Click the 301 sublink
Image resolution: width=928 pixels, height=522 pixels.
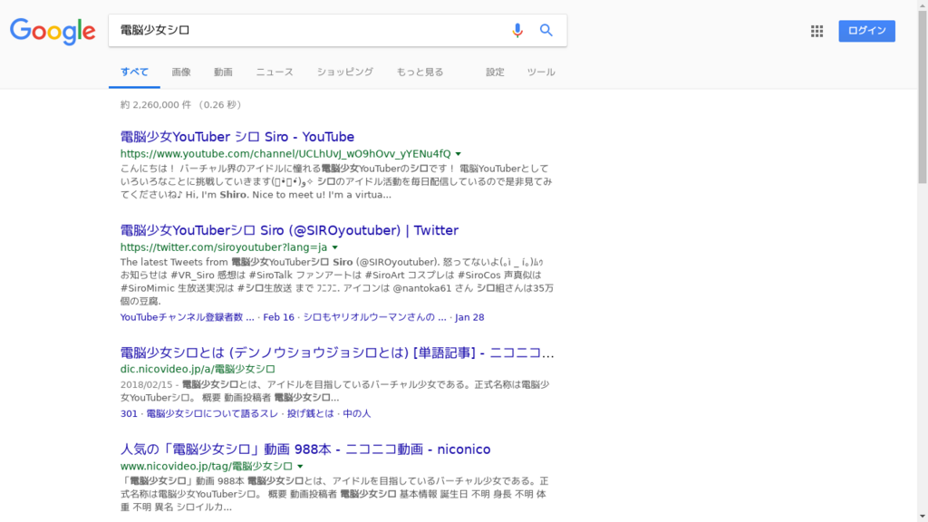click(x=129, y=413)
